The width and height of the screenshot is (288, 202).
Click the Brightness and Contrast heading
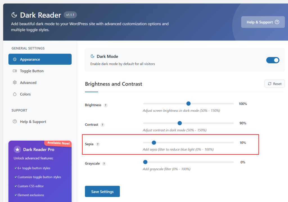pyautogui.click(x=114, y=84)
